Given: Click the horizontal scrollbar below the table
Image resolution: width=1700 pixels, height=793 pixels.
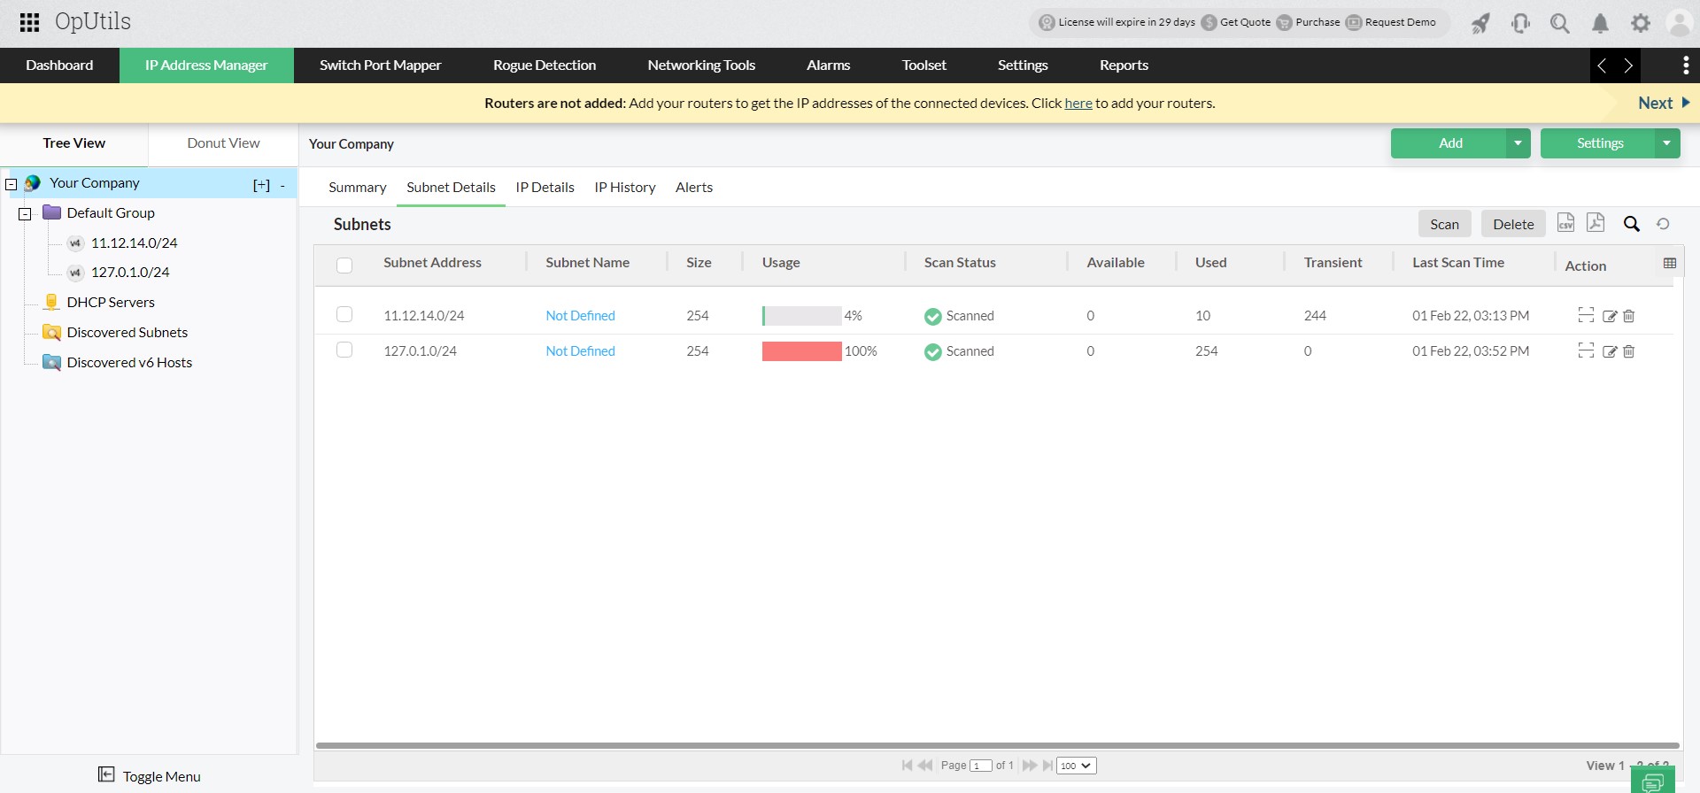Looking at the screenshot, I should point(998,745).
